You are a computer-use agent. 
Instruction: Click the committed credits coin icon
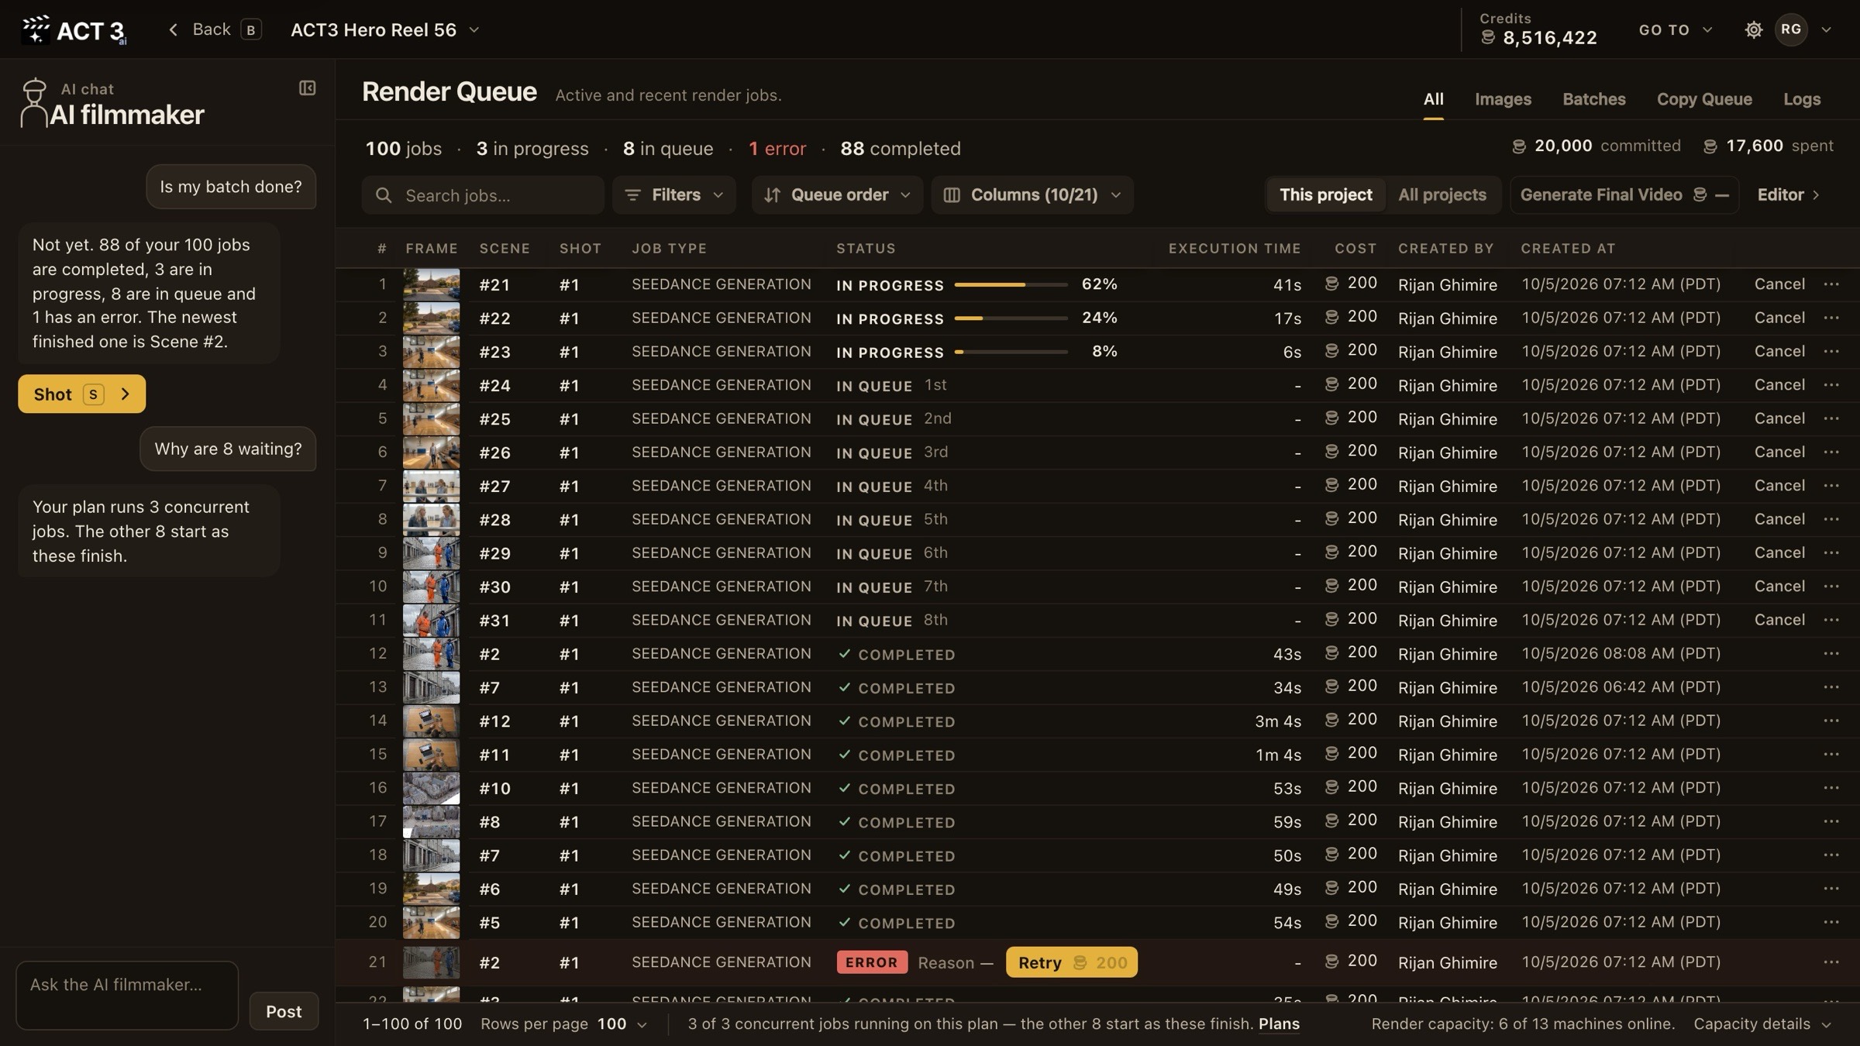(1519, 146)
